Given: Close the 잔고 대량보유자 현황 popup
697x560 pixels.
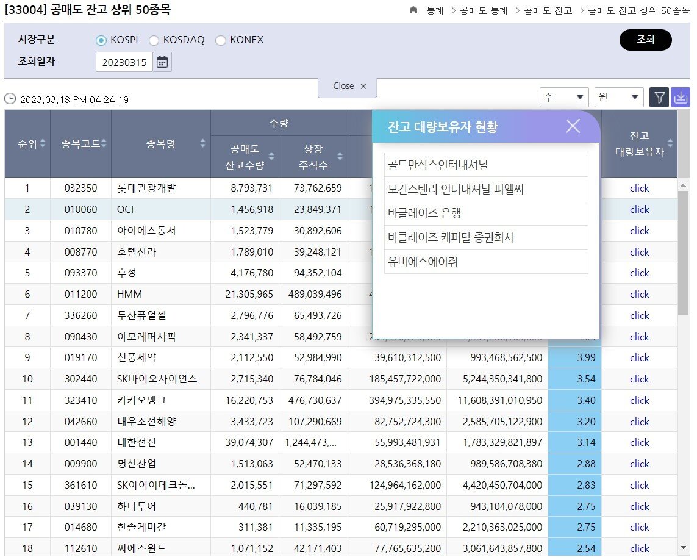Looking at the screenshot, I should click(x=572, y=126).
